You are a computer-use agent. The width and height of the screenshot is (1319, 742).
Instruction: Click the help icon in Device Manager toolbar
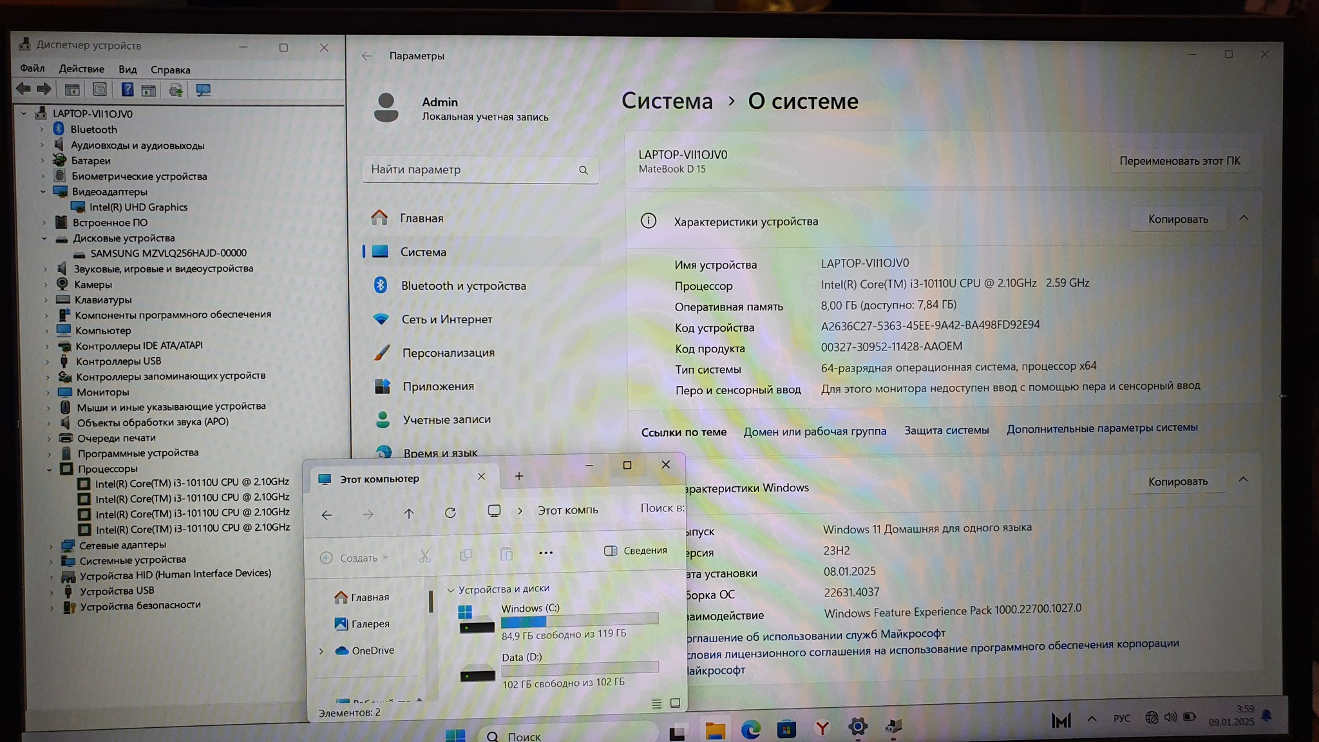pyautogui.click(x=128, y=90)
